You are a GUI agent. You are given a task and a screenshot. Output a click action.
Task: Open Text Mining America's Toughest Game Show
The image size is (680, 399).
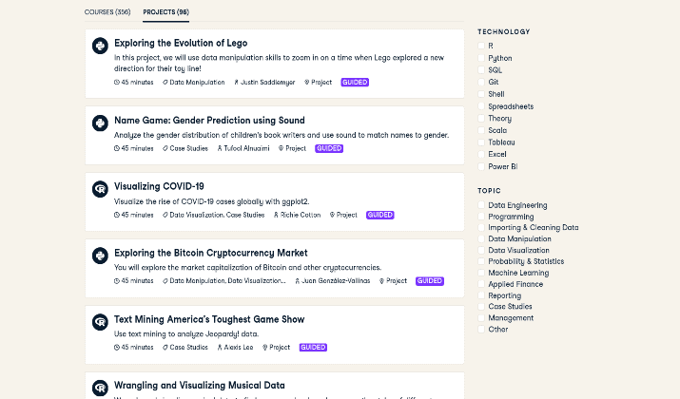209,319
